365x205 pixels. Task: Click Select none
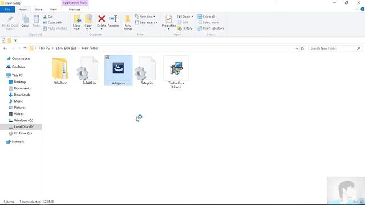(x=208, y=23)
